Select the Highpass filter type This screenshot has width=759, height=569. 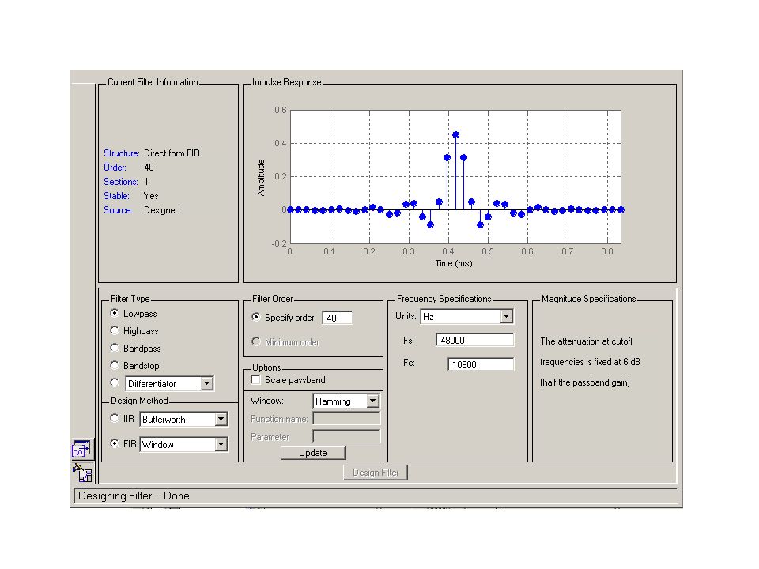(x=114, y=330)
